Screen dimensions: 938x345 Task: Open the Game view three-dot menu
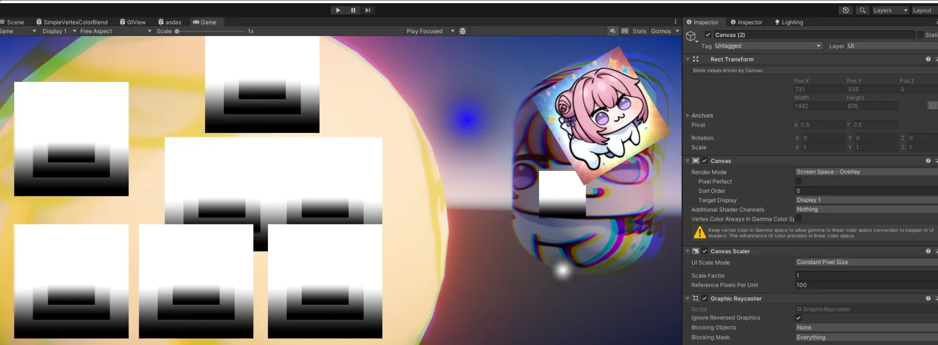pyautogui.click(x=676, y=22)
